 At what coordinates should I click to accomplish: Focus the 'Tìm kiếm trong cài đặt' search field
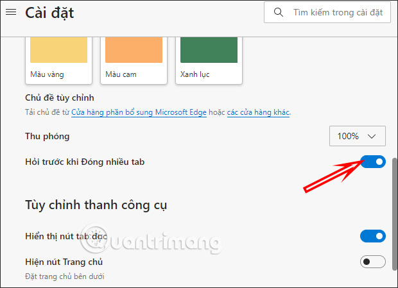327,12
